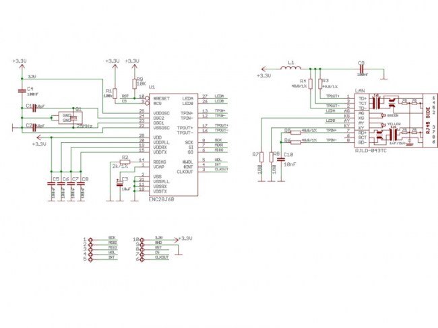Image resolution: width=438 pixels, height=328 pixels.
Task: Select resistor R4 49.9/1% symbol
Action: click(x=310, y=85)
